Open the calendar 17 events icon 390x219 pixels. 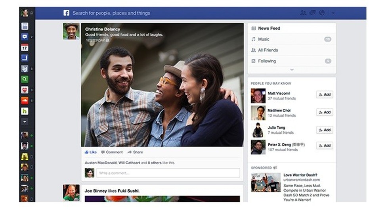coord(25,48)
